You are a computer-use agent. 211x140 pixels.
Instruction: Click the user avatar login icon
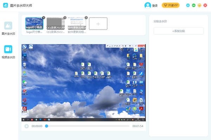(148, 5)
